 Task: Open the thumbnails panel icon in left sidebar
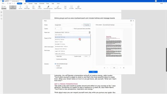coord(2,12)
